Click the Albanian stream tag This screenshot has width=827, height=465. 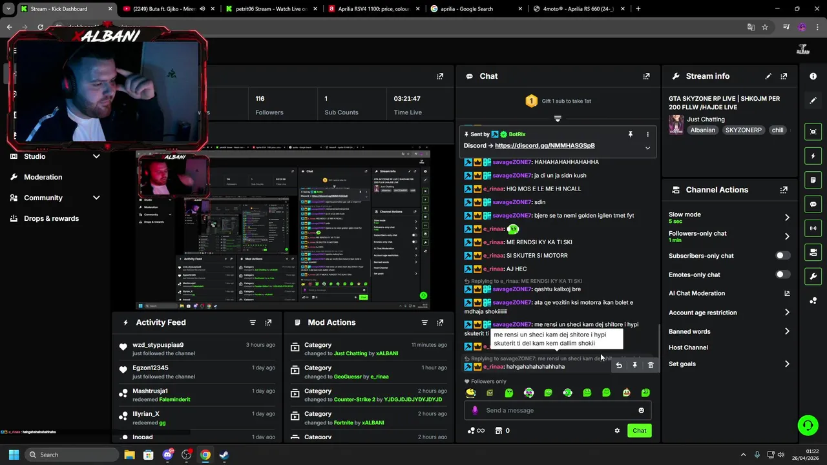click(702, 130)
